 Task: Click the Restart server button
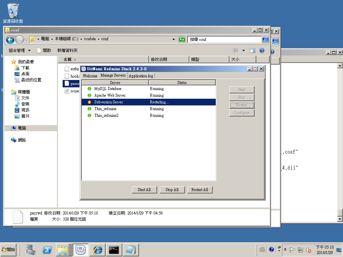tap(242, 105)
